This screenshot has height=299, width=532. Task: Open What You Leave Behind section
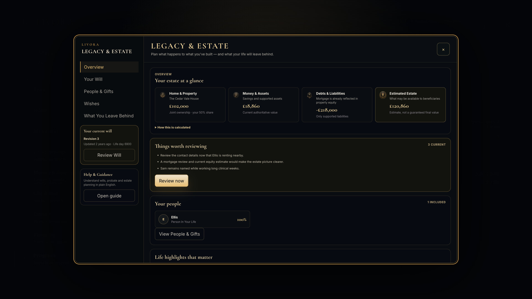109,116
